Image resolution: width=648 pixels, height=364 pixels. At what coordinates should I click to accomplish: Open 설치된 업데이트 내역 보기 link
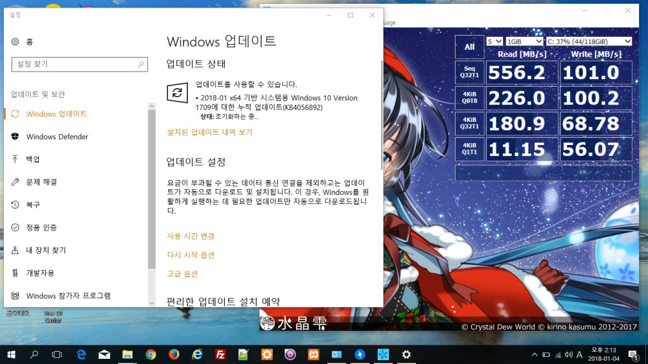[x=209, y=132]
